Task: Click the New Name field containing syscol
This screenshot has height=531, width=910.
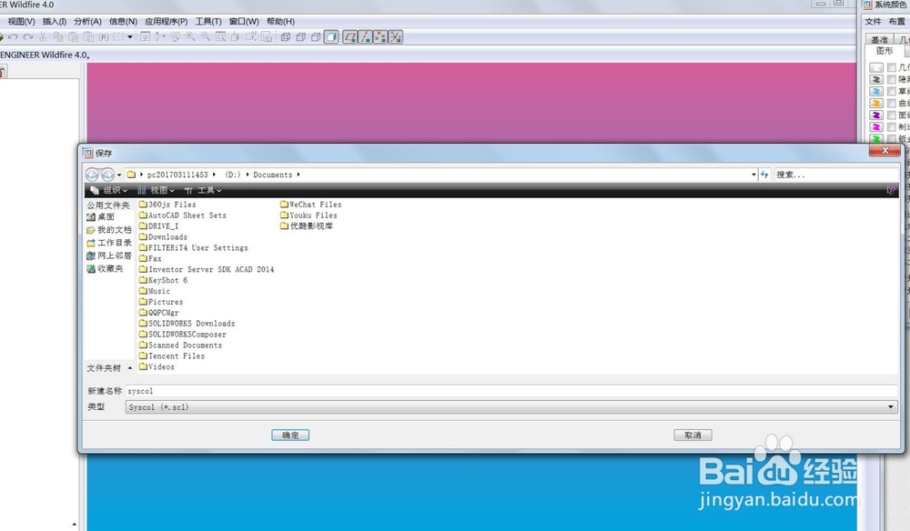Action: [x=511, y=391]
